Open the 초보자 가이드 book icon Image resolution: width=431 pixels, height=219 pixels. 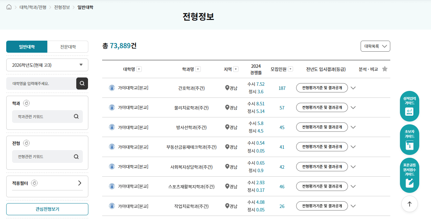click(x=410, y=139)
